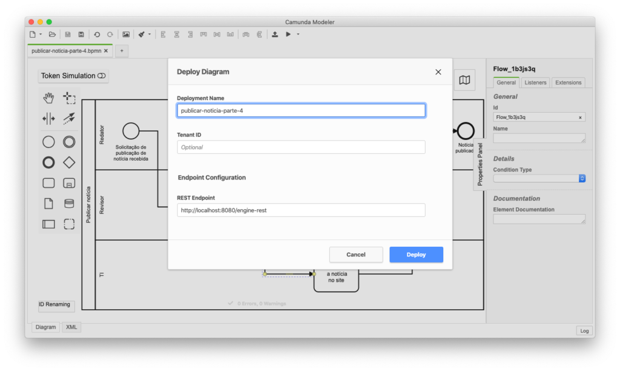Create a pool/participant from palette
The height and width of the screenshot is (371, 620).
48,224
